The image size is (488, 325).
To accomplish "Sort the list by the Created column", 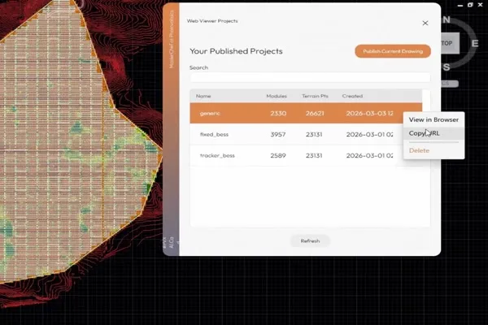I will pos(352,96).
